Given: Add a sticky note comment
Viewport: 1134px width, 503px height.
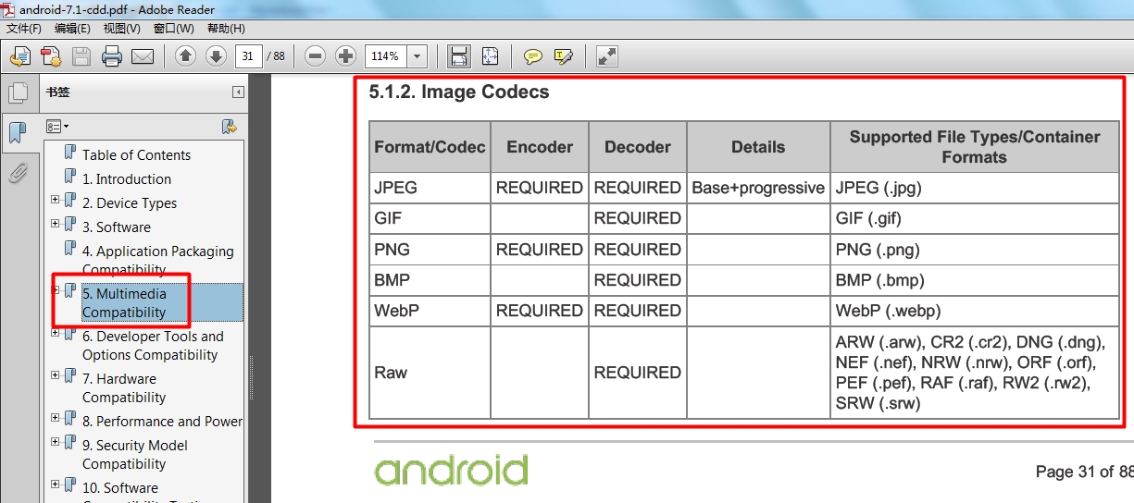Looking at the screenshot, I should (x=533, y=56).
